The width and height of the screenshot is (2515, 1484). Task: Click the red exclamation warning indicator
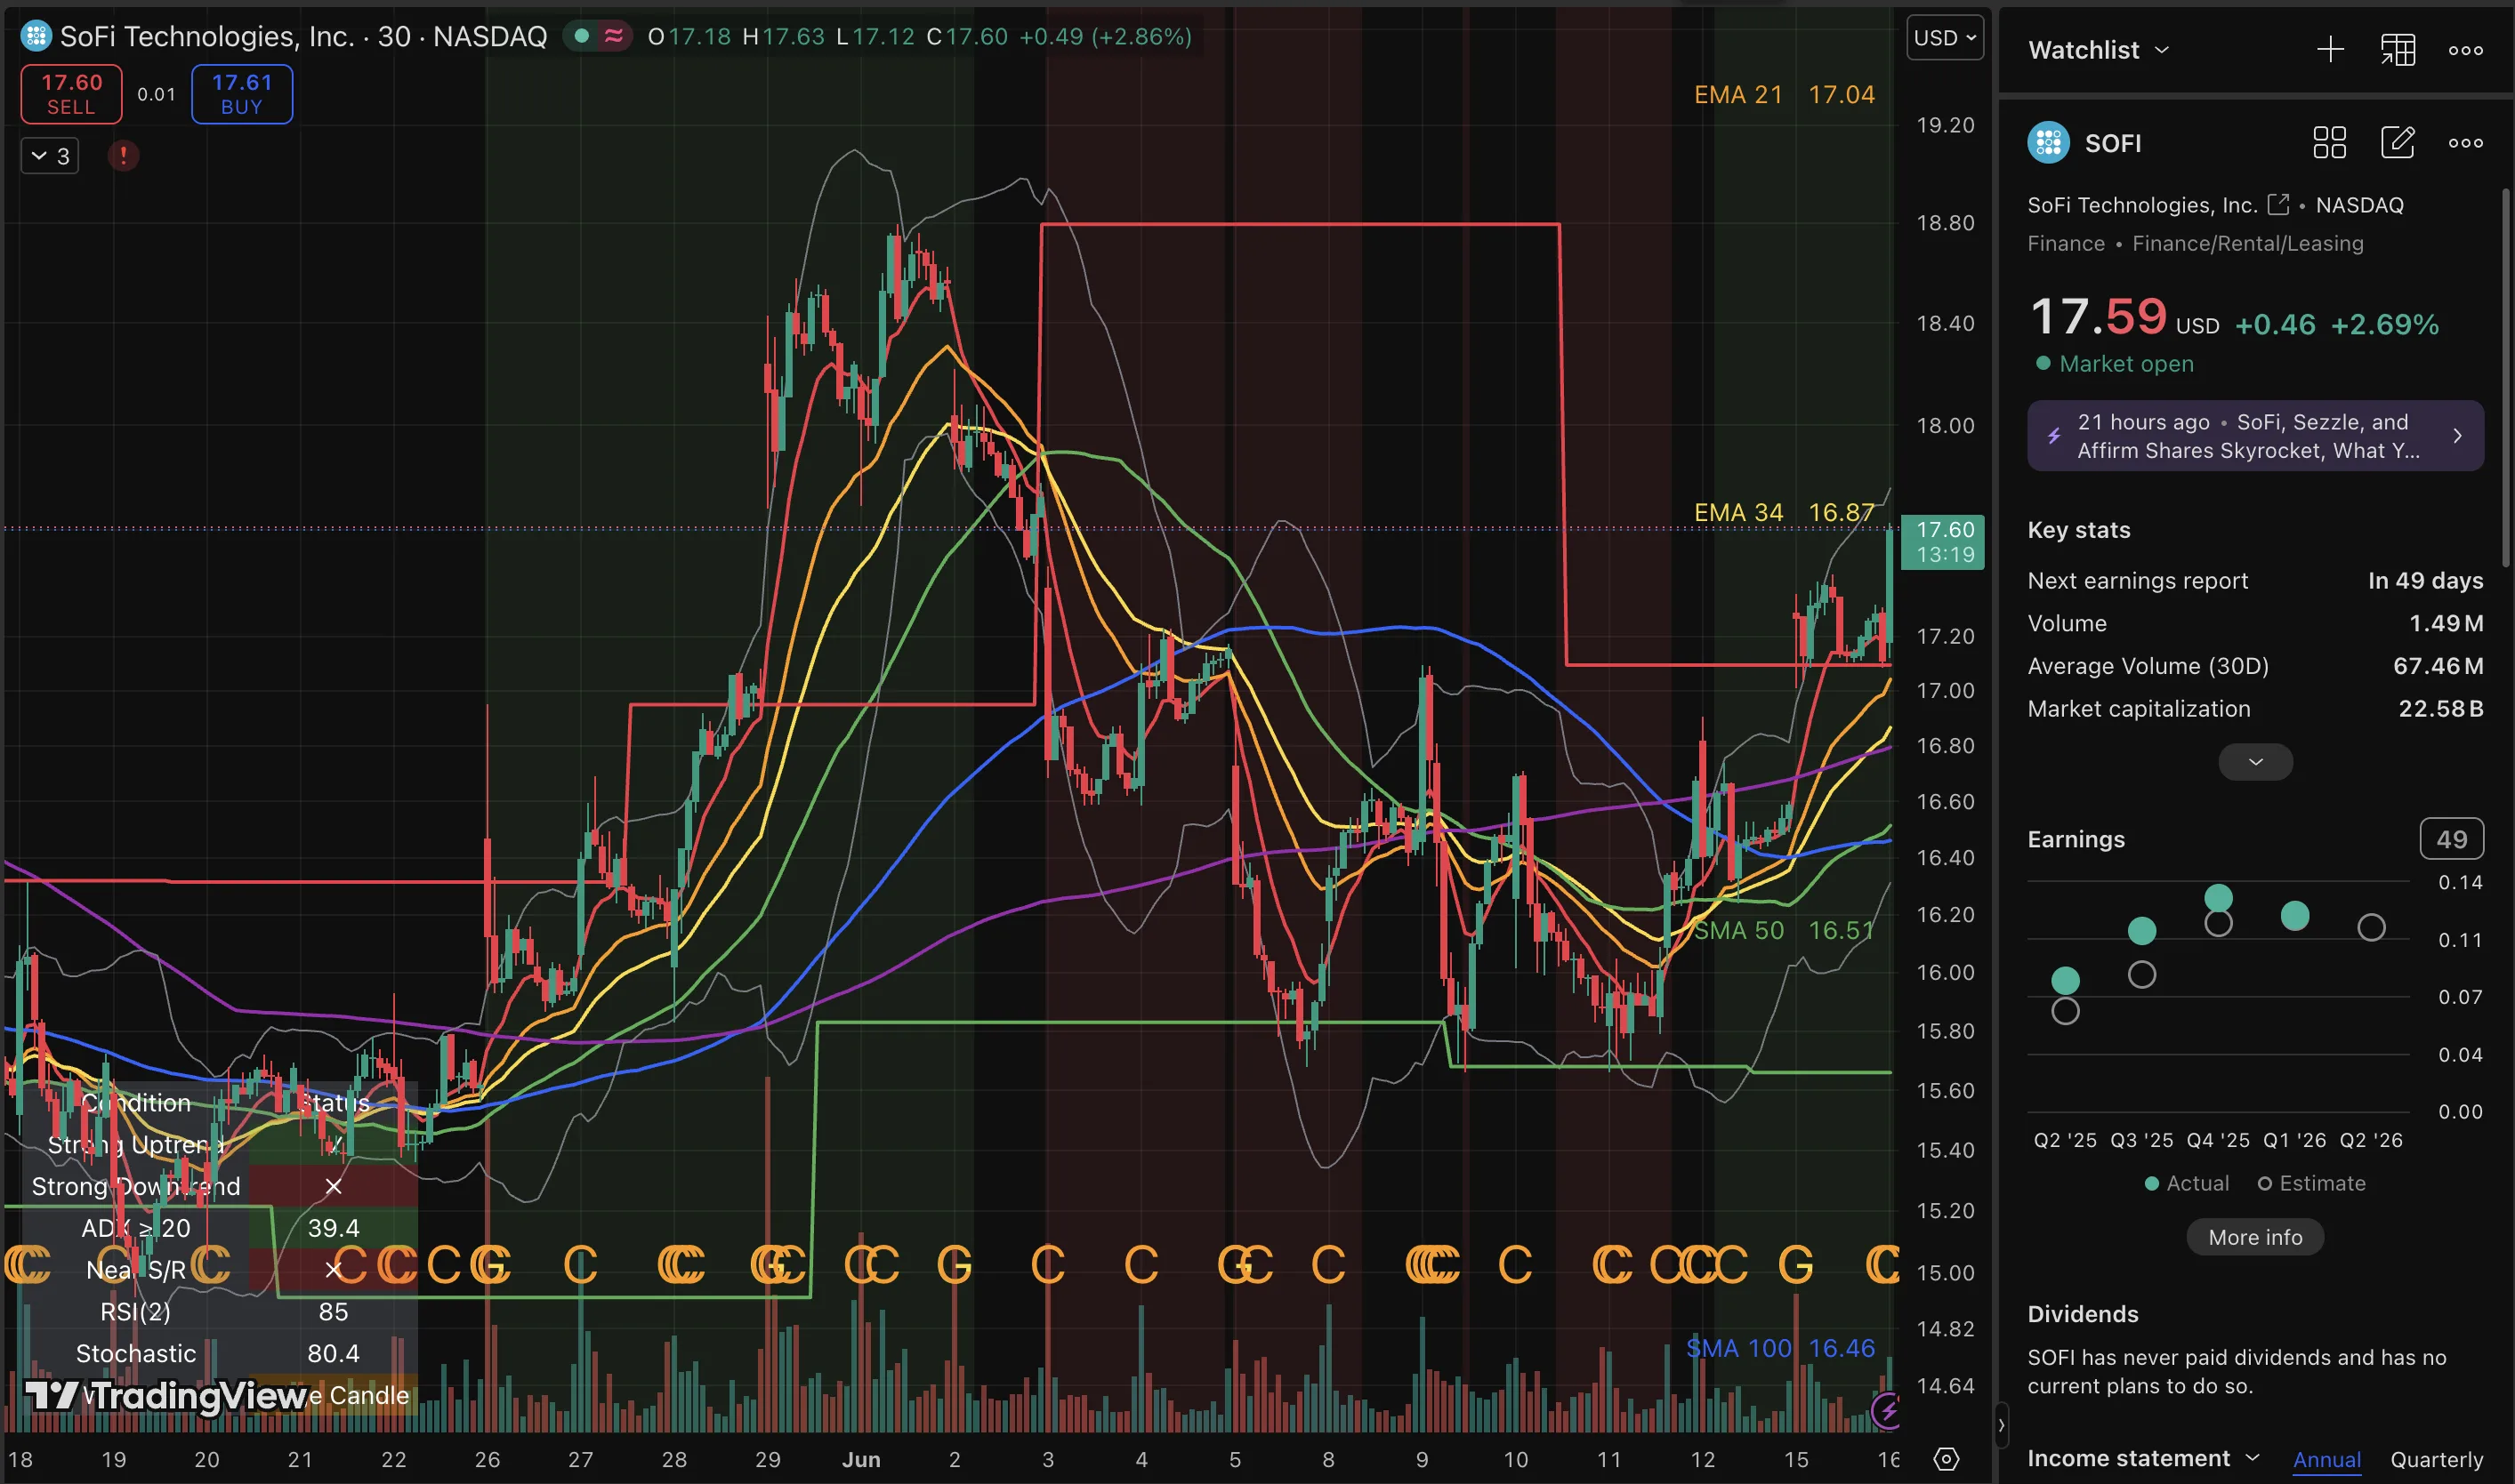(x=123, y=156)
